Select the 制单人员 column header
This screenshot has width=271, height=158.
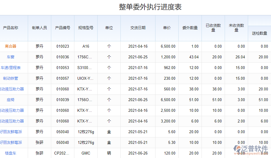click(x=39, y=28)
